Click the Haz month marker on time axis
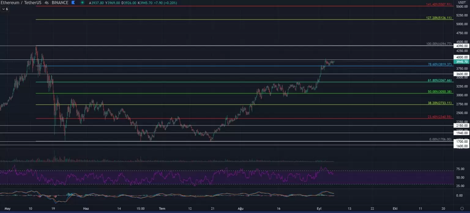The height and width of the screenshot is (213, 470). (x=86, y=209)
